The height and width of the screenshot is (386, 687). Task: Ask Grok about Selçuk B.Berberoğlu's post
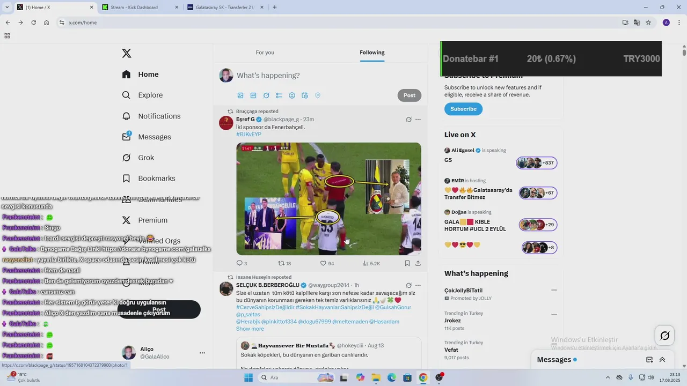[408, 285]
